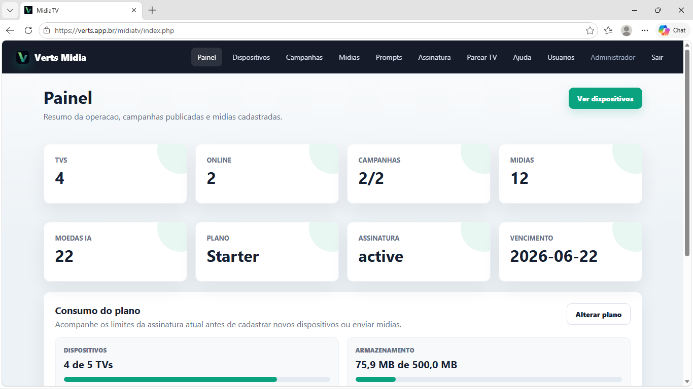Go back with the browser back arrow
Image resolution: width=693 pixels, height=389 pixels.
click(10, 30)
